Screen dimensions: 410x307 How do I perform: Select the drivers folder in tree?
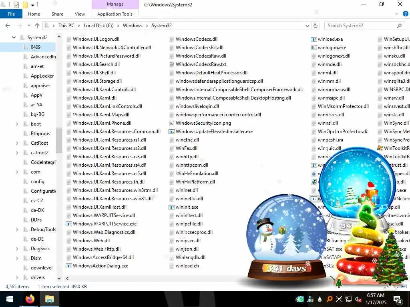[38, 277]
